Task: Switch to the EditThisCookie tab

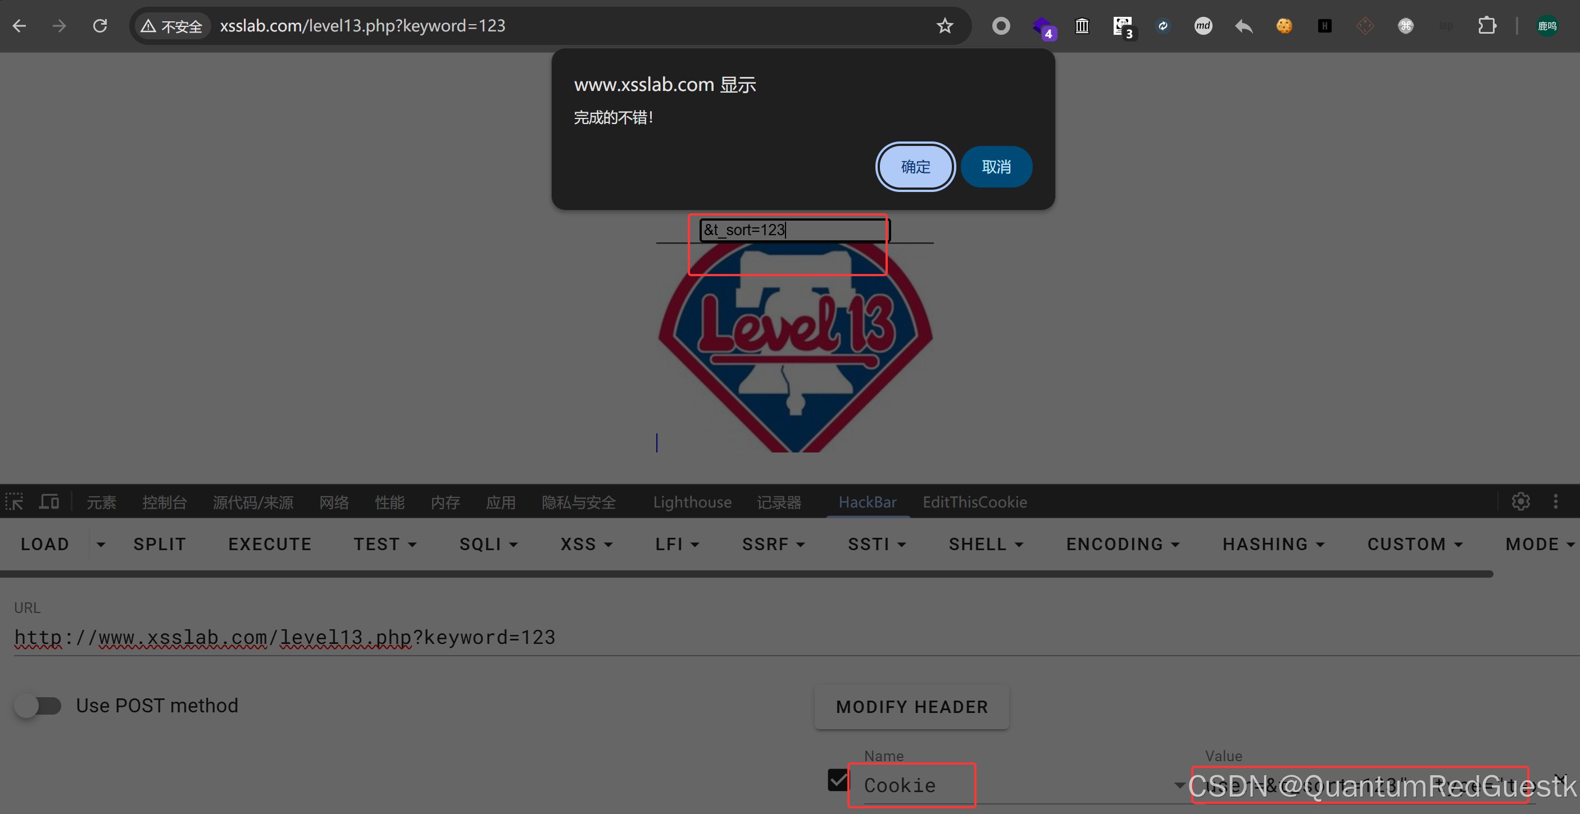Action: pyautogui.click(x=975, y=502)
